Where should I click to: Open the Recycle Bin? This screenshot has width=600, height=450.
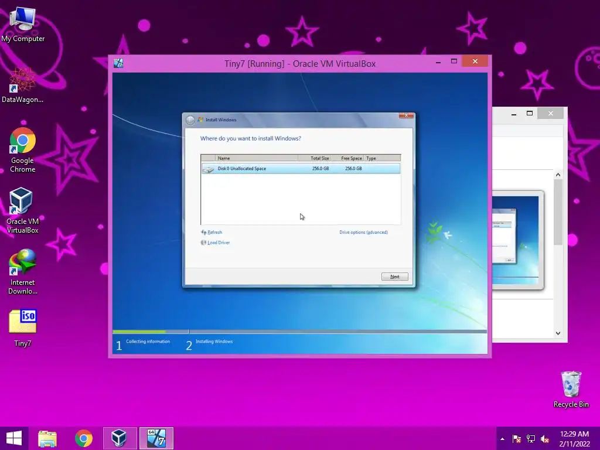(571, 389)
